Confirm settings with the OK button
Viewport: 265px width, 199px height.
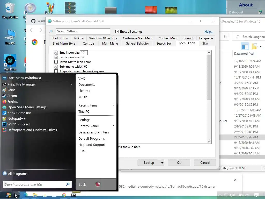[179, 163]
